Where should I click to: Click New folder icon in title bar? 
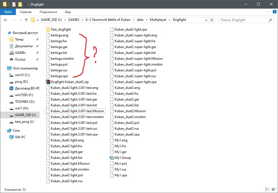point(20,4)
